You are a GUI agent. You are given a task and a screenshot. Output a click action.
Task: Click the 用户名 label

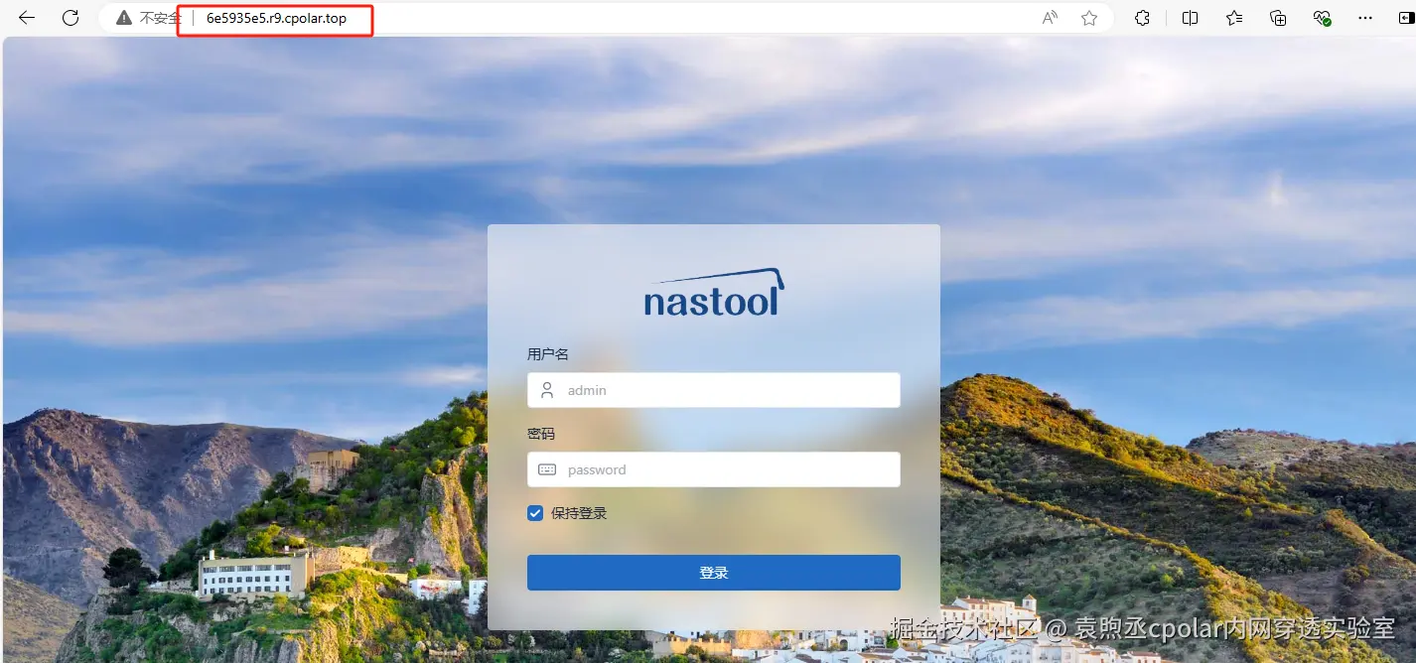[548, 354]
